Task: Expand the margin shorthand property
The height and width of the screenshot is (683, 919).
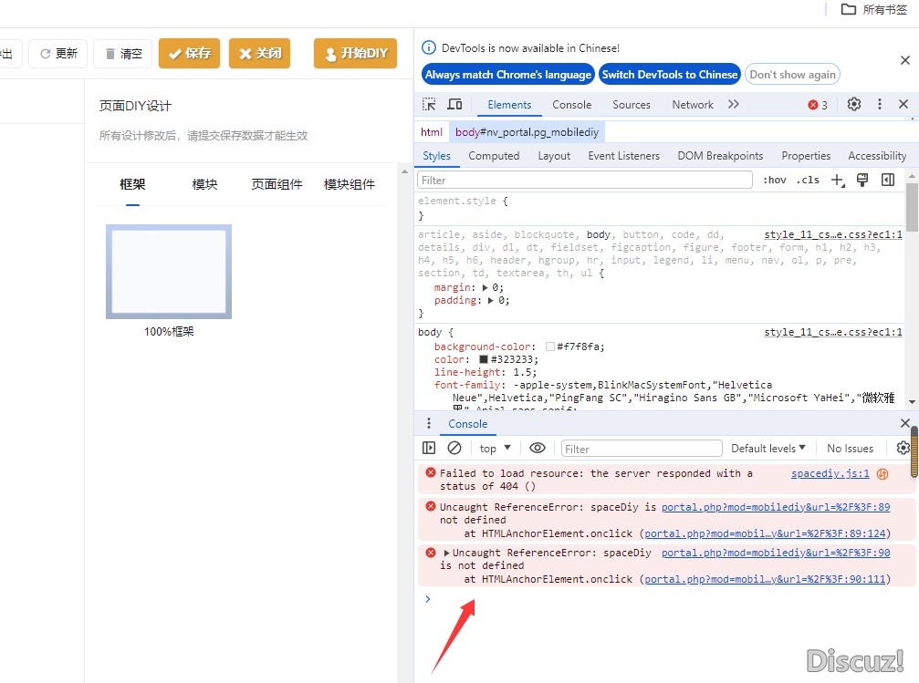Action: click(x=486, y=287)
